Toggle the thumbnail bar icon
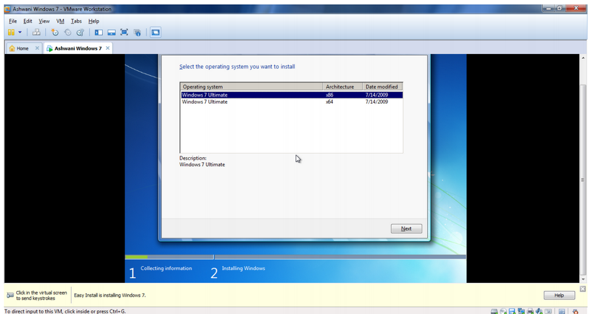This screenshot has width=601, height=314. [111, 33]
